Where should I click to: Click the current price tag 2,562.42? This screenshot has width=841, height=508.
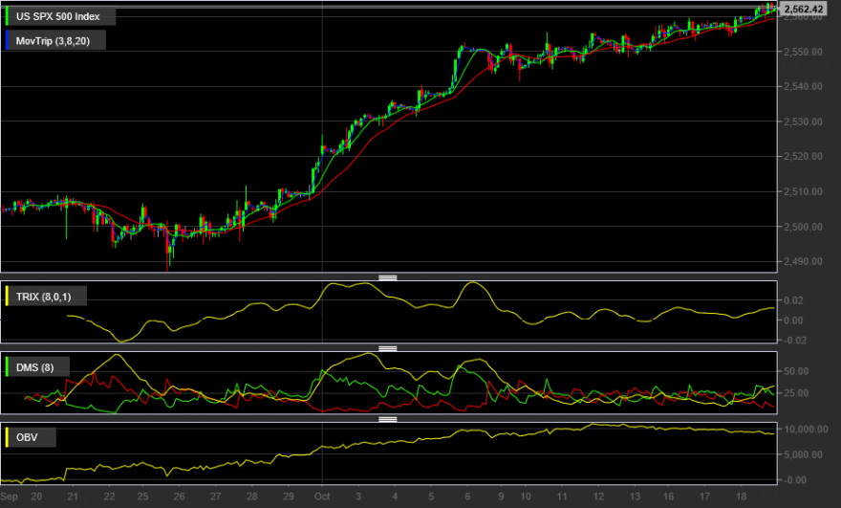tap(803, 10)
